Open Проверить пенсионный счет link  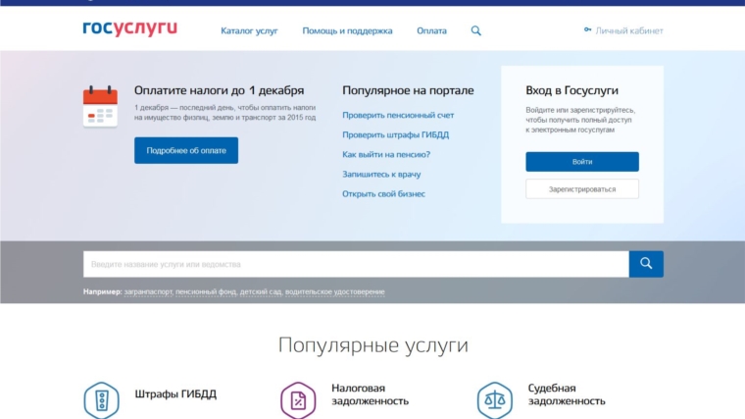398,115
